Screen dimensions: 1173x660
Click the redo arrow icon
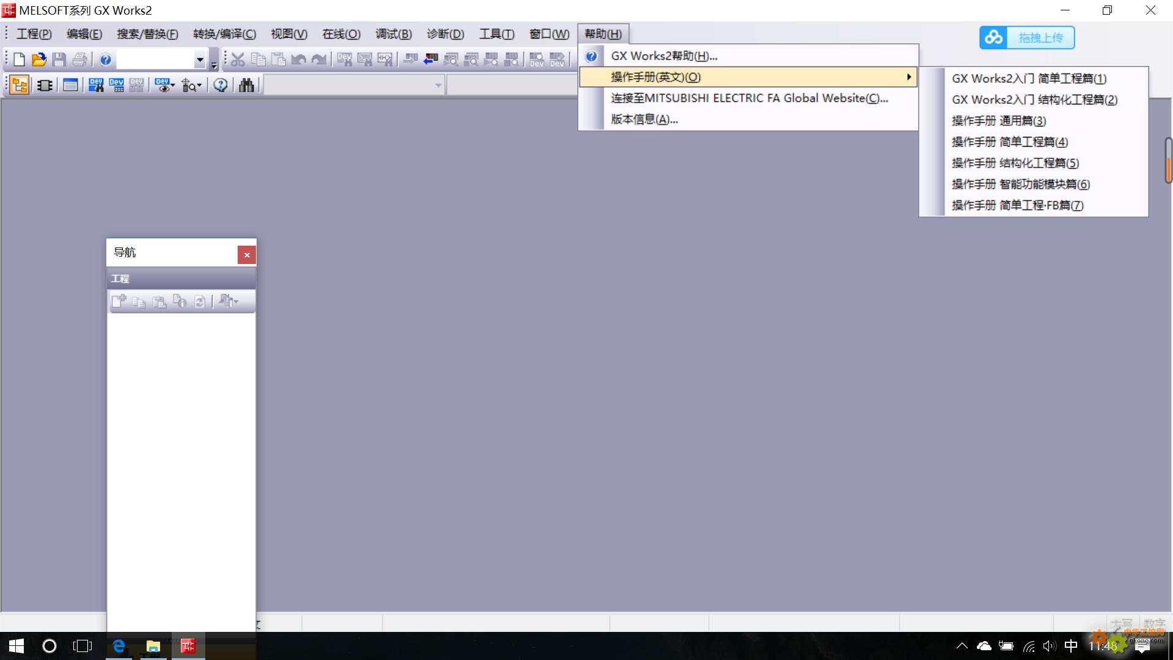318,59
